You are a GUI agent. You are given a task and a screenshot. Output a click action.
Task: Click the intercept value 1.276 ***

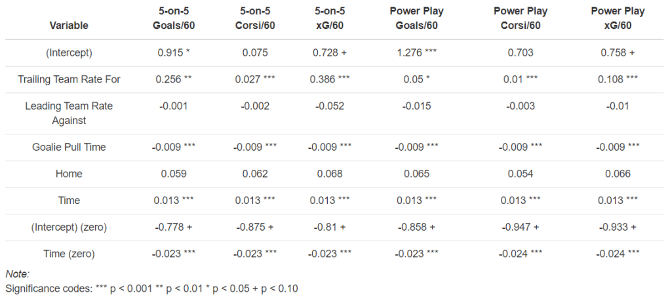417,52
